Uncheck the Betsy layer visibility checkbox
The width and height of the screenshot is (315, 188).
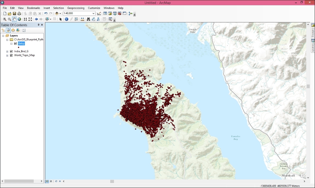15,44
